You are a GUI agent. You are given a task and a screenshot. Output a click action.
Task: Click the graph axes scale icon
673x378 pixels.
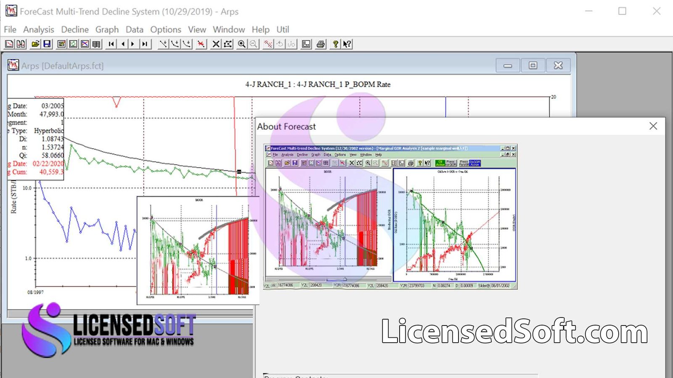[x=306, y=44]
